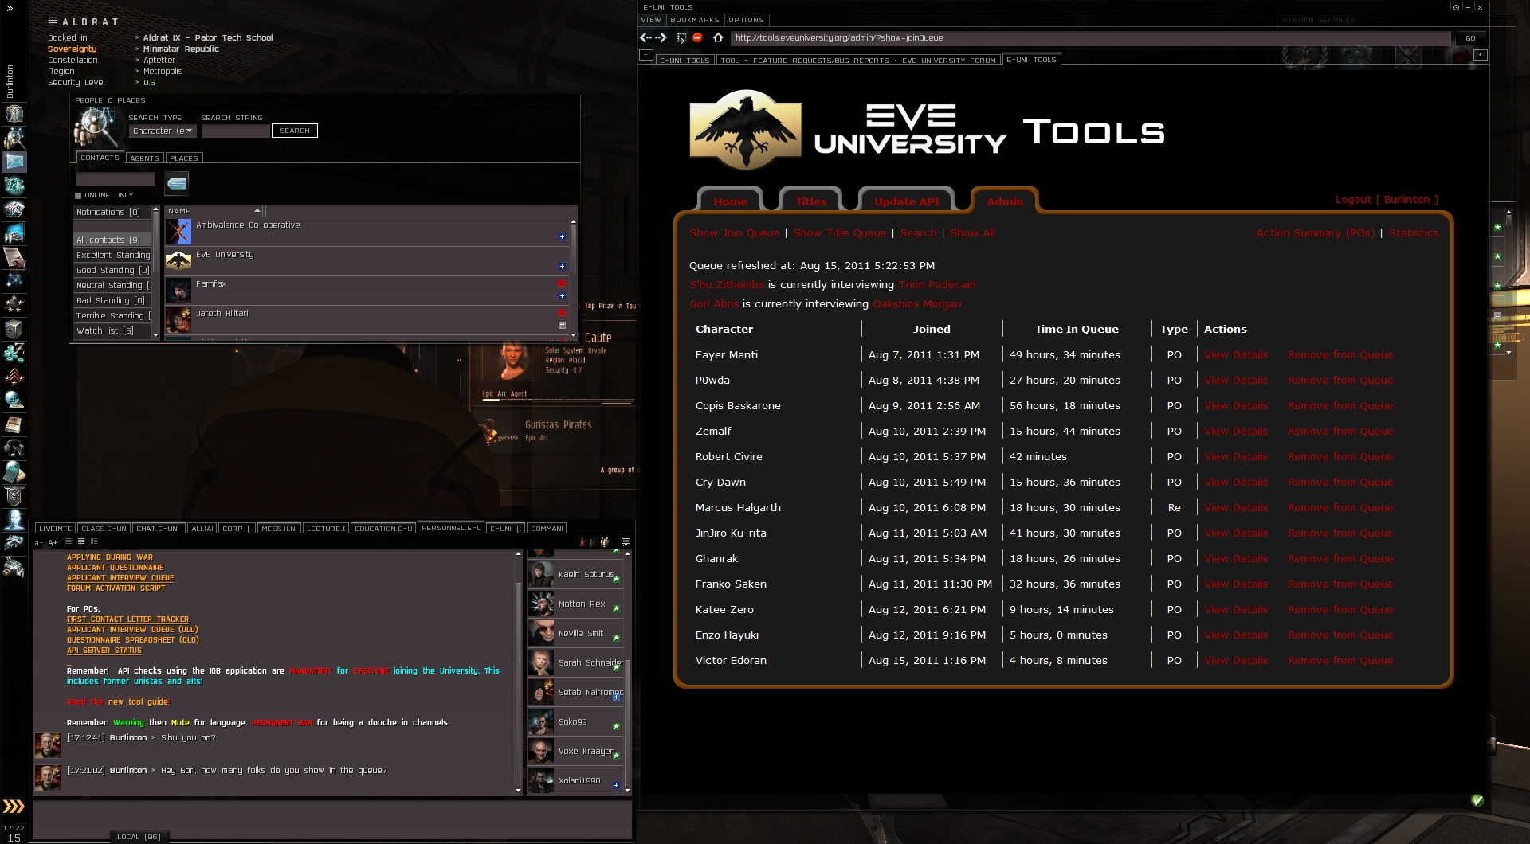This screenshot has width=1530, height=844.
Task: Open the Search Type dropdown
Action: pos(162,131)
